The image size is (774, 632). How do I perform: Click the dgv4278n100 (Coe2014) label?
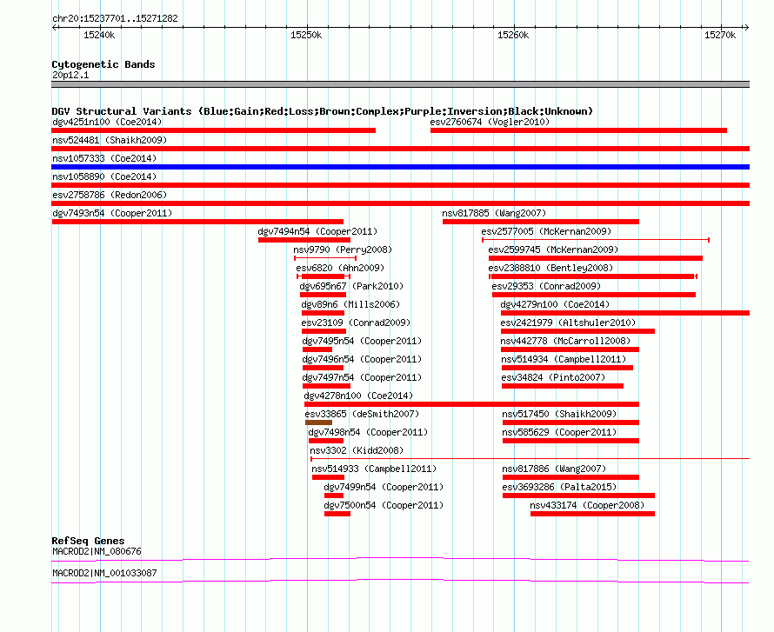tap(358, 396)
